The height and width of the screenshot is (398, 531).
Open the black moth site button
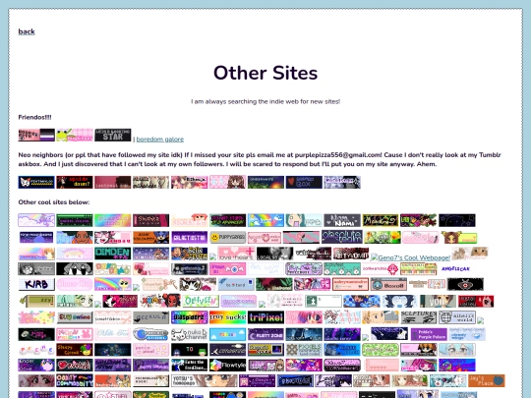465,284
